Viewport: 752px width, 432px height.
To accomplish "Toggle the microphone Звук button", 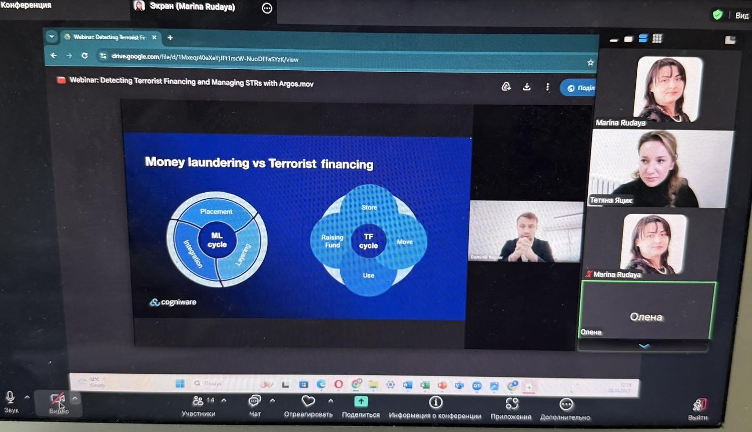I will point(11,399).
